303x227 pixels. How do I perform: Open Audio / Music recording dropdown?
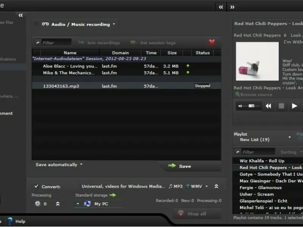click(114, 24)
